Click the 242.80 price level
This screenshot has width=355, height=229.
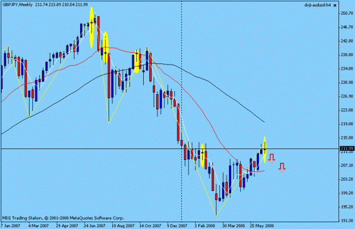[x=347, y=41]
